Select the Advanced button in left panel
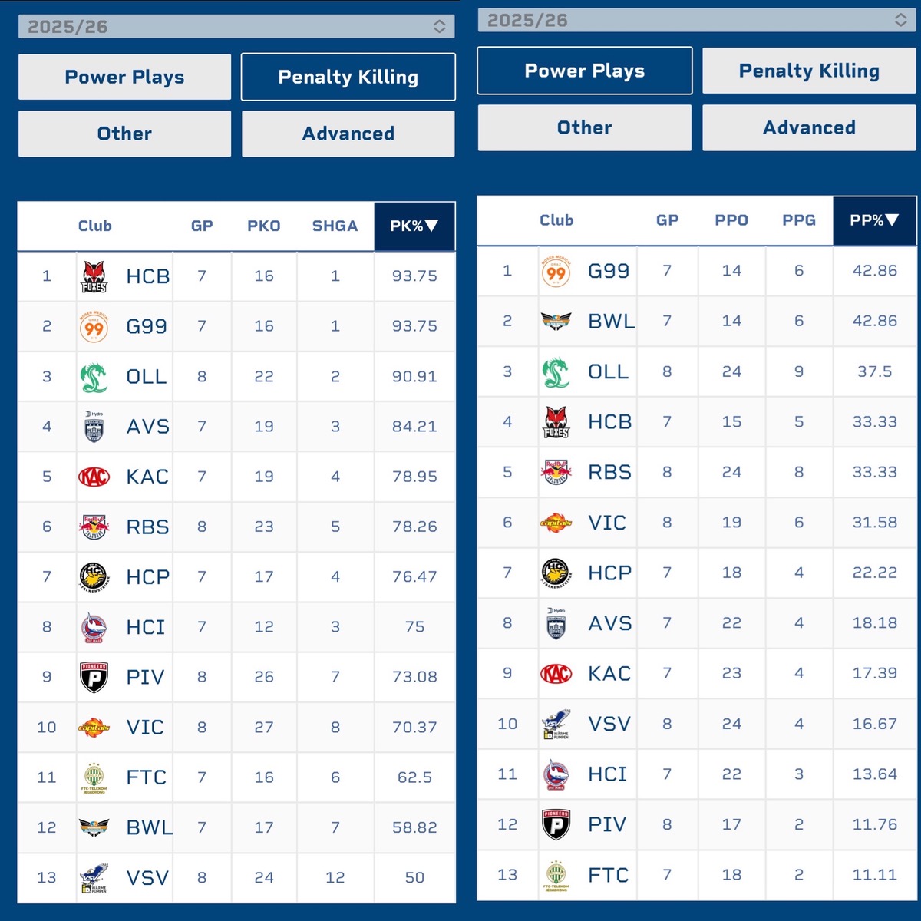 click(348, 134)
